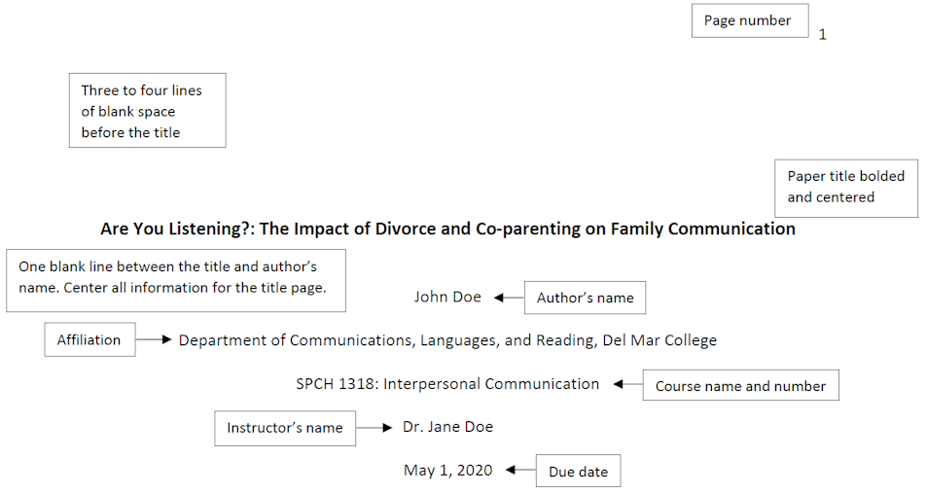Viewport: 926px width, 494px height.
Task: Click the 'Three to four lines' callout box
Action: pos(148,110)
